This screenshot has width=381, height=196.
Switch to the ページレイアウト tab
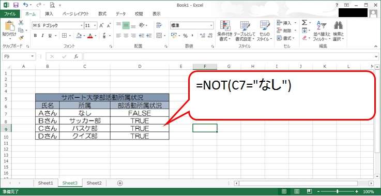click(x=75, y=14)
